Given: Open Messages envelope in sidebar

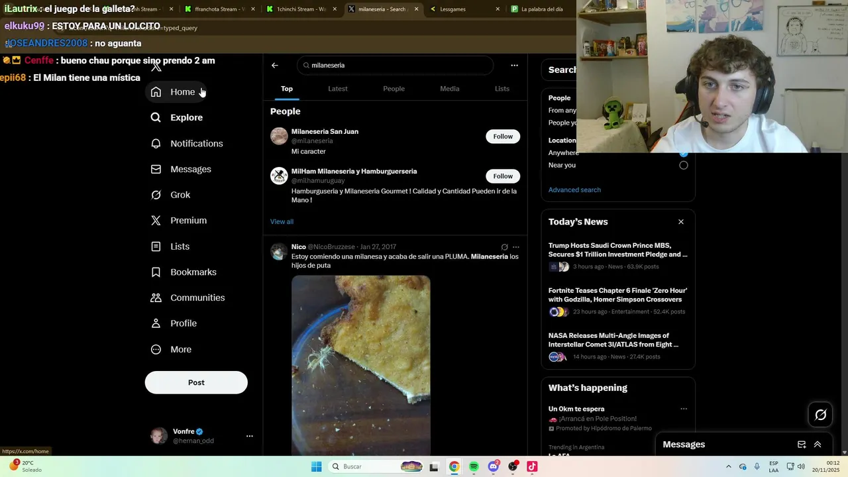Looking at the screenshot, I should point(156,169).
